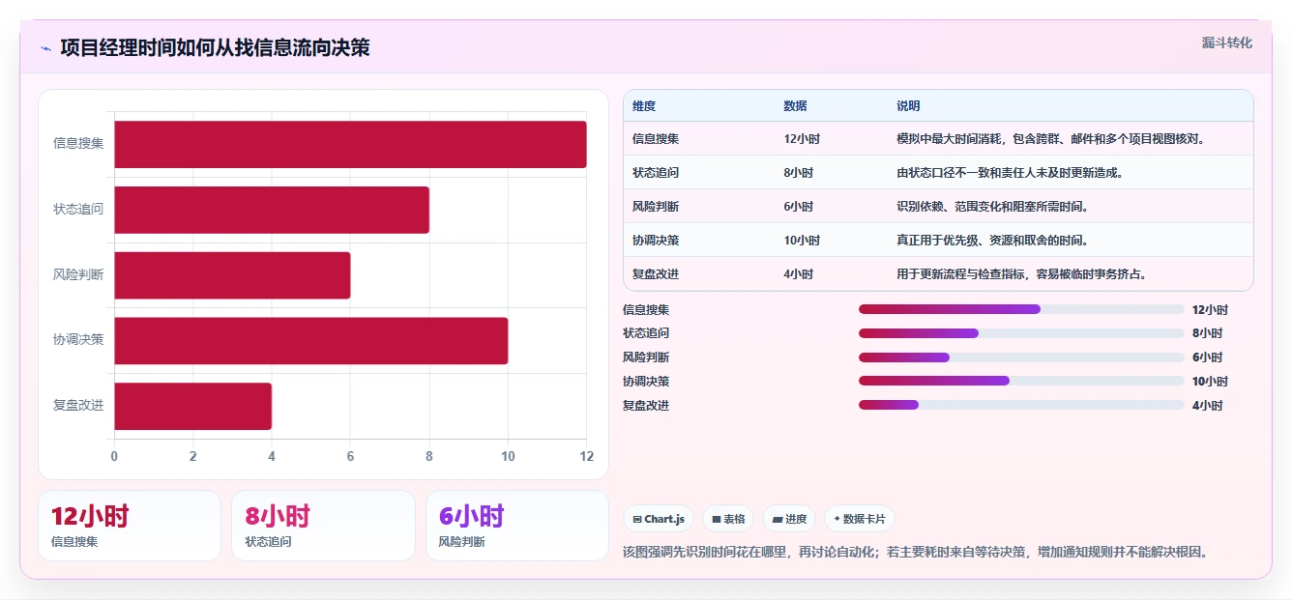Click the 复盘改进 progress bar
This screenshot has height=600, width=1292.
[x=1021, y=406]
